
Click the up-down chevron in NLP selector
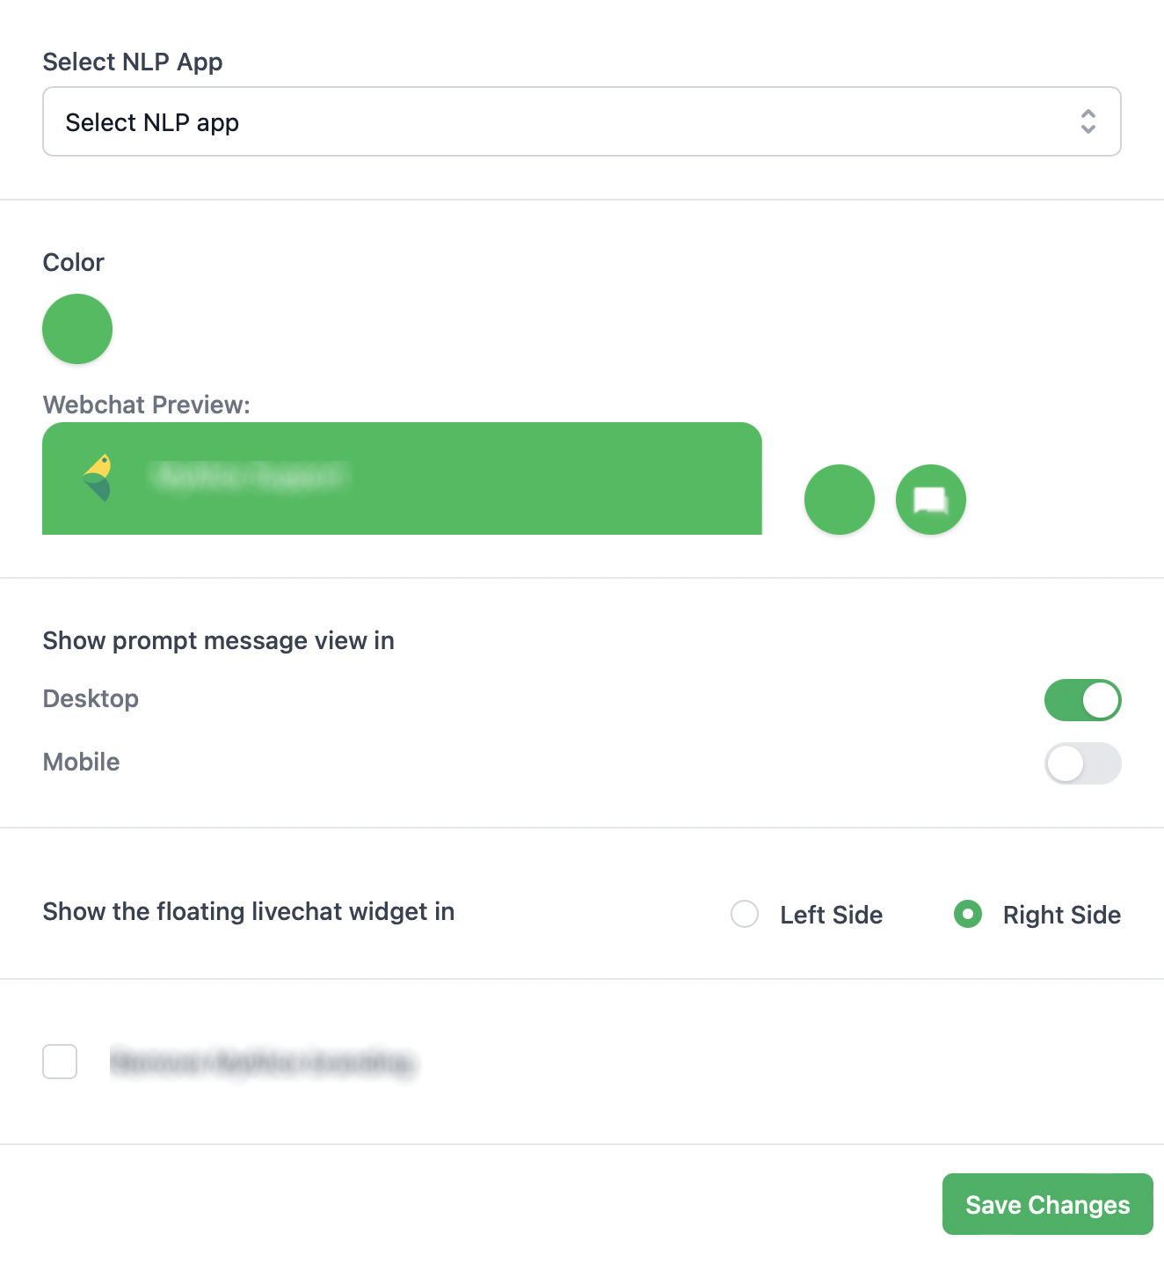[1088, 121]
